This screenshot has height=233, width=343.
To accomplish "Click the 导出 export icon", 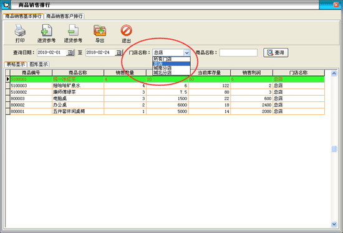I will (100, 30).
